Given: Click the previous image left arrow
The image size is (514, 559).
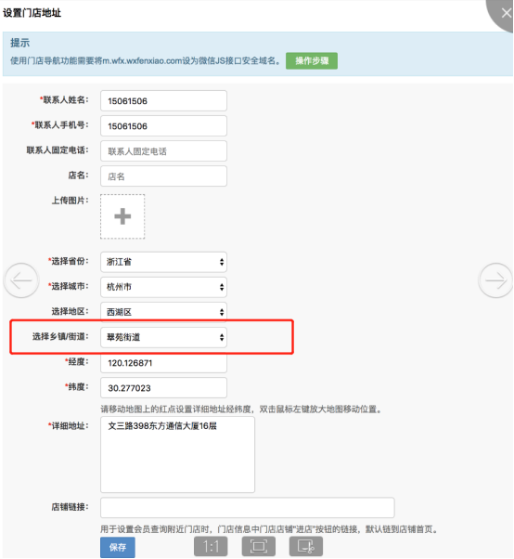Looking at the screenshot, I should (x=21, y=280).
